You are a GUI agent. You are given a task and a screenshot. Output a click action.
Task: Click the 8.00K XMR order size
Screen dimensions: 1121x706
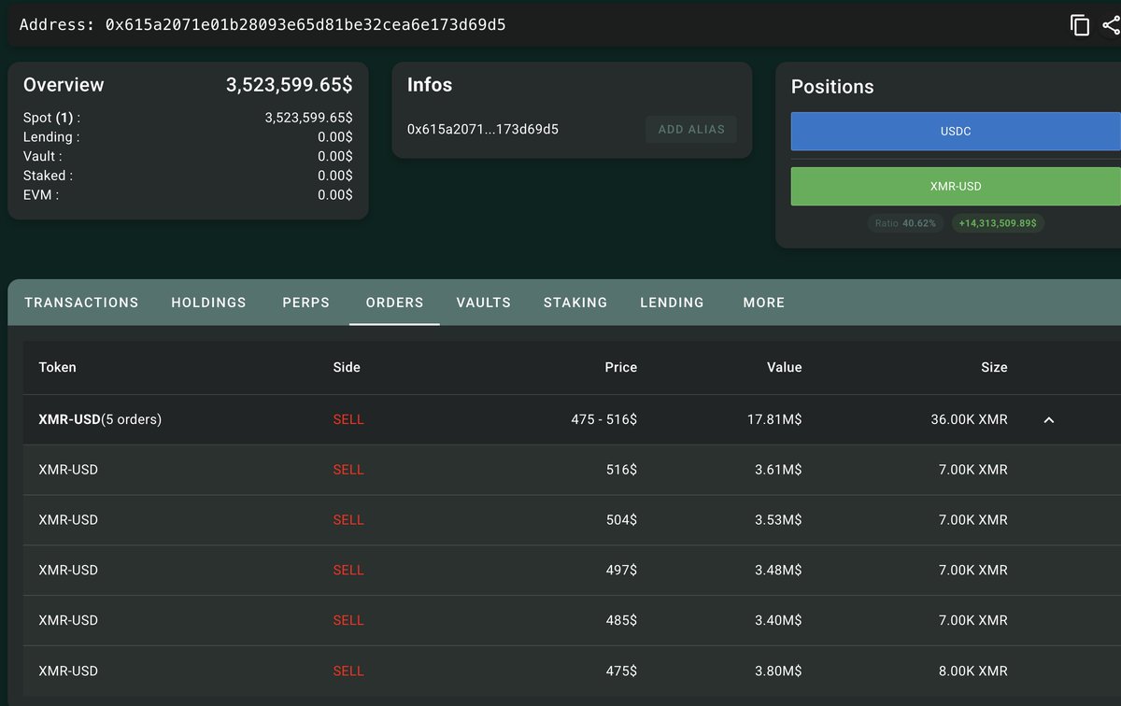click(x=973, y=671)
